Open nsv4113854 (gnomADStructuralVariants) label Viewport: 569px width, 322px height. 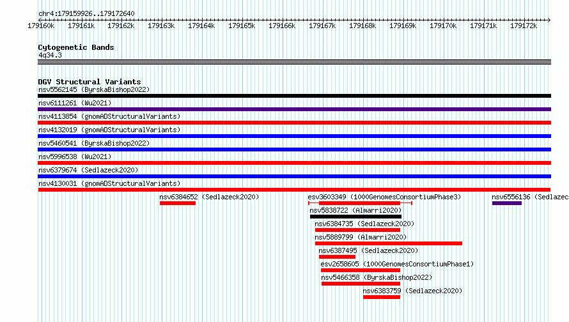(109, 116)
